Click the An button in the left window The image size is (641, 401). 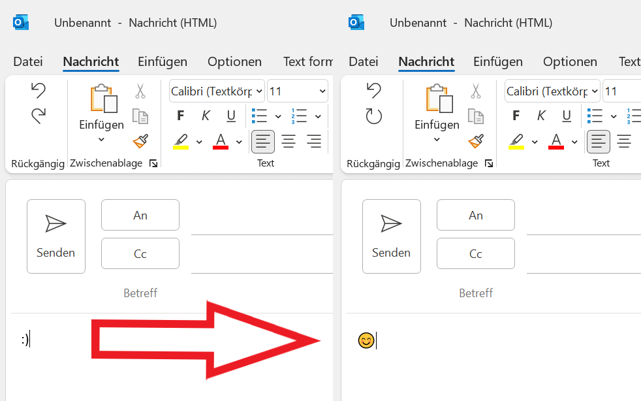(140, 216)
